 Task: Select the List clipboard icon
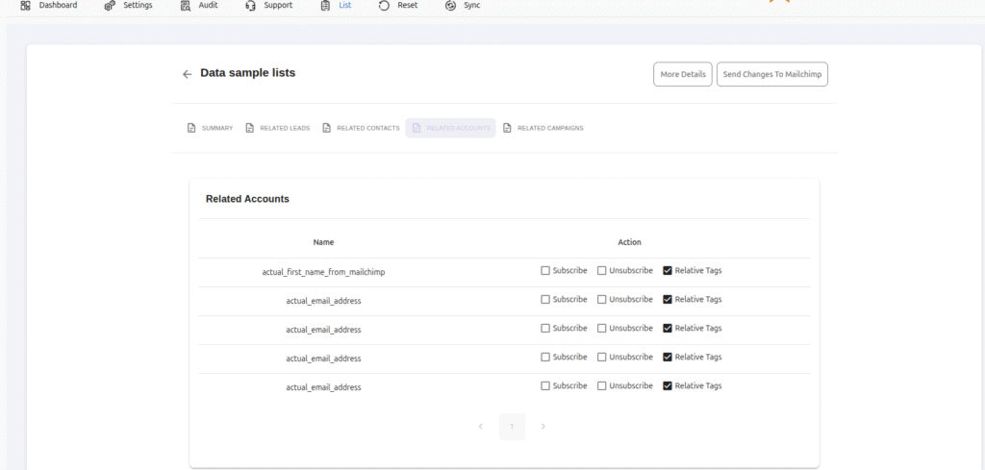coord(325,6)
